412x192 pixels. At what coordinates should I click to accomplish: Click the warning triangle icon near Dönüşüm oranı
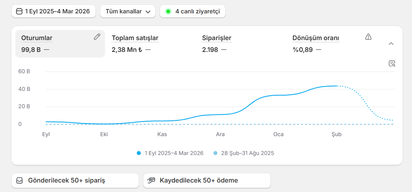368,37
